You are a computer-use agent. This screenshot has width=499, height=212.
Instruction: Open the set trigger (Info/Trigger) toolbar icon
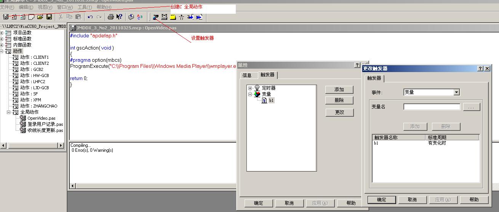click(x=156, y=17)
